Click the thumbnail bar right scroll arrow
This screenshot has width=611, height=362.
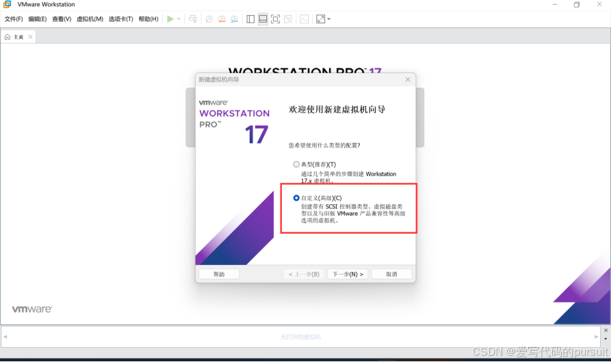pyautogui.click(x=596, y=337)
